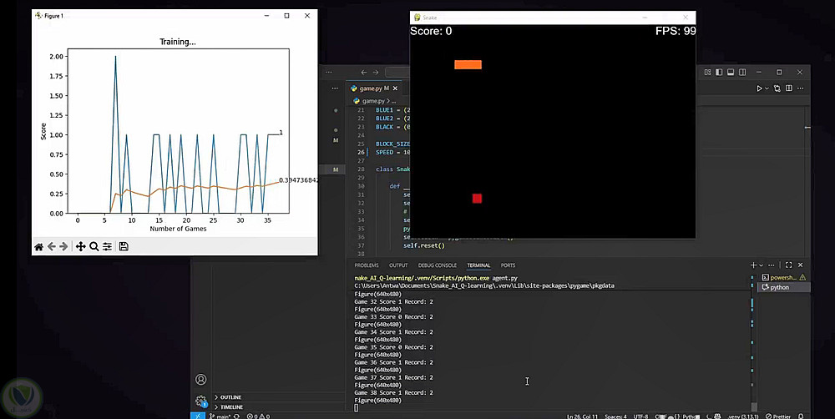
Task: Select the Pan axes tool in figure toolbar
Action: pyautogui.click(x=81, y=246)
